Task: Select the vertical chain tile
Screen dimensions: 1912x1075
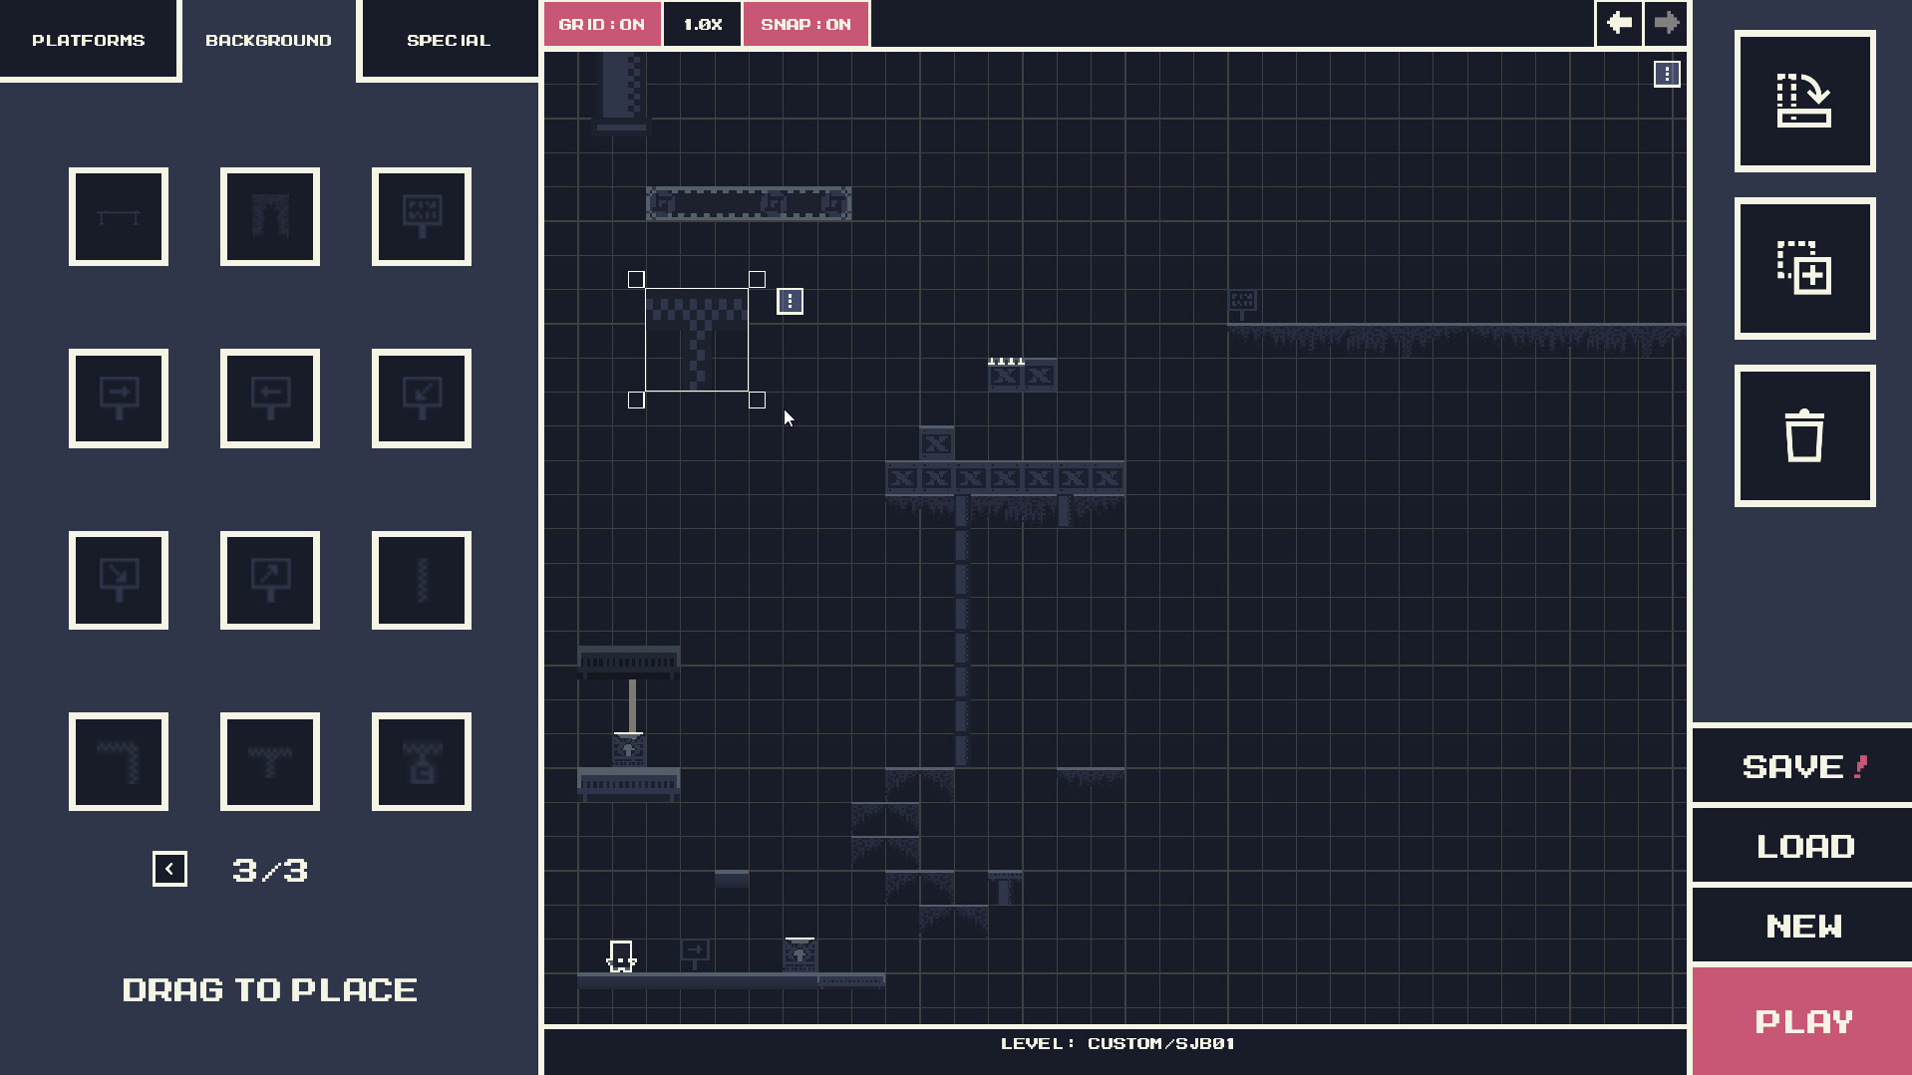Action: (x=421, y=581)
